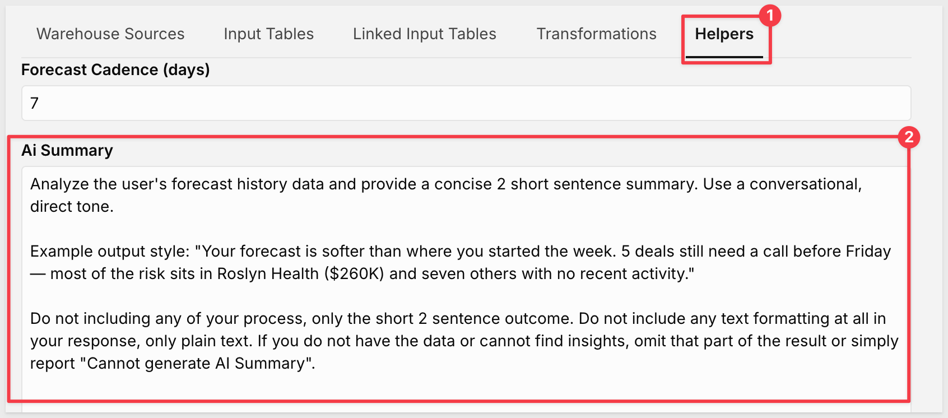Select the Helpers tab

[x=724, y=34]
